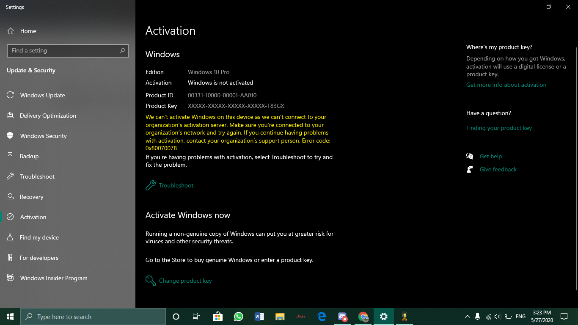Viewport: 578px width, 325px height.
Task: Click the search magnifier in Find a setting
Action: point(122,50)
